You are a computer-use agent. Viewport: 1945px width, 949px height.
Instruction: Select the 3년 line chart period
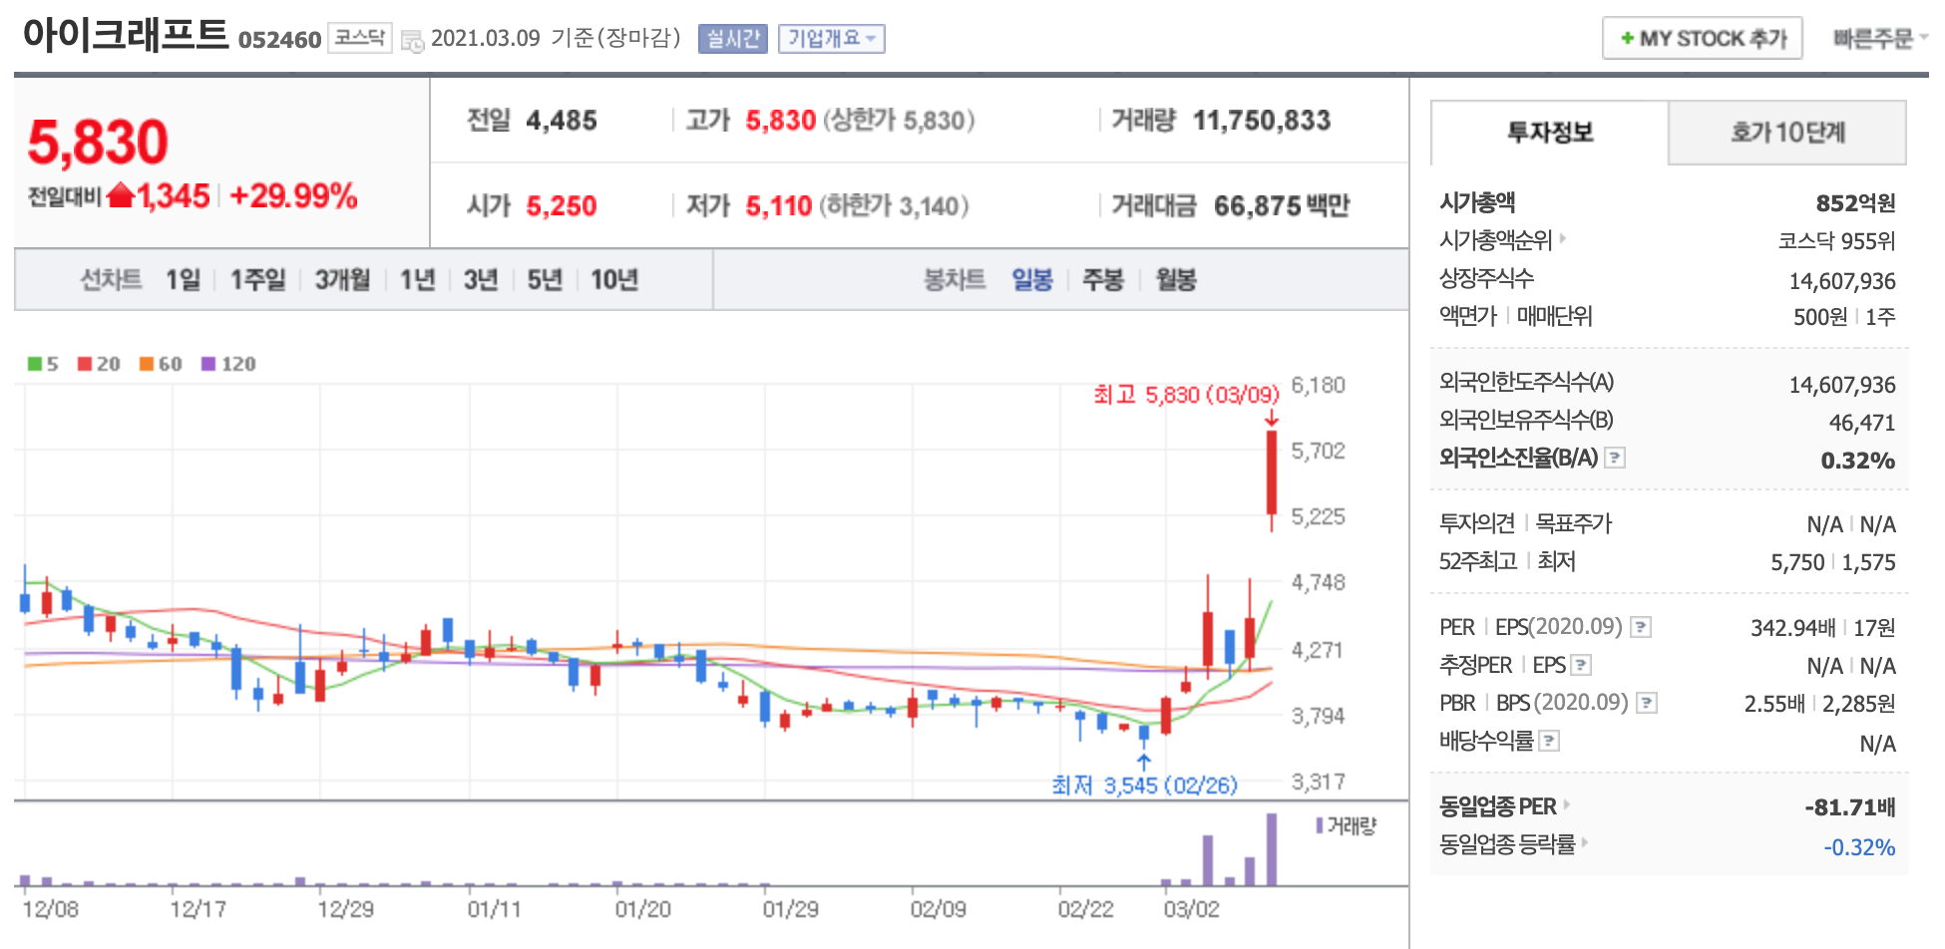click(x=481, y=279)
